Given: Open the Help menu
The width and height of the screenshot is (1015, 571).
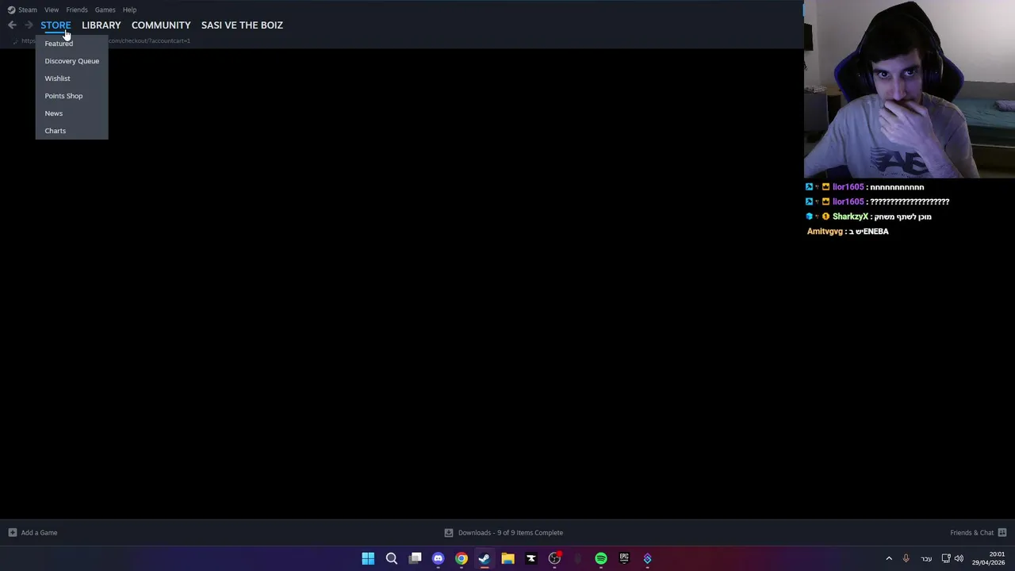Looking at the screenshot, I should click(x=129, y=10).
